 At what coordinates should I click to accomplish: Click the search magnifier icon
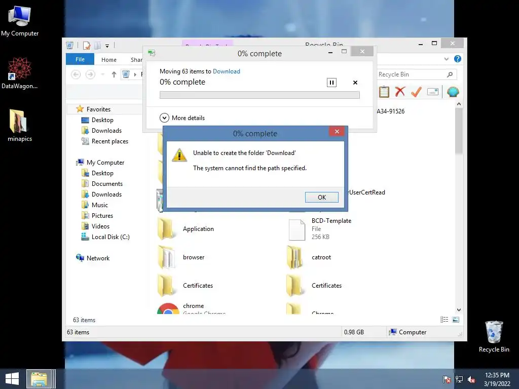(x=450, y=74)
